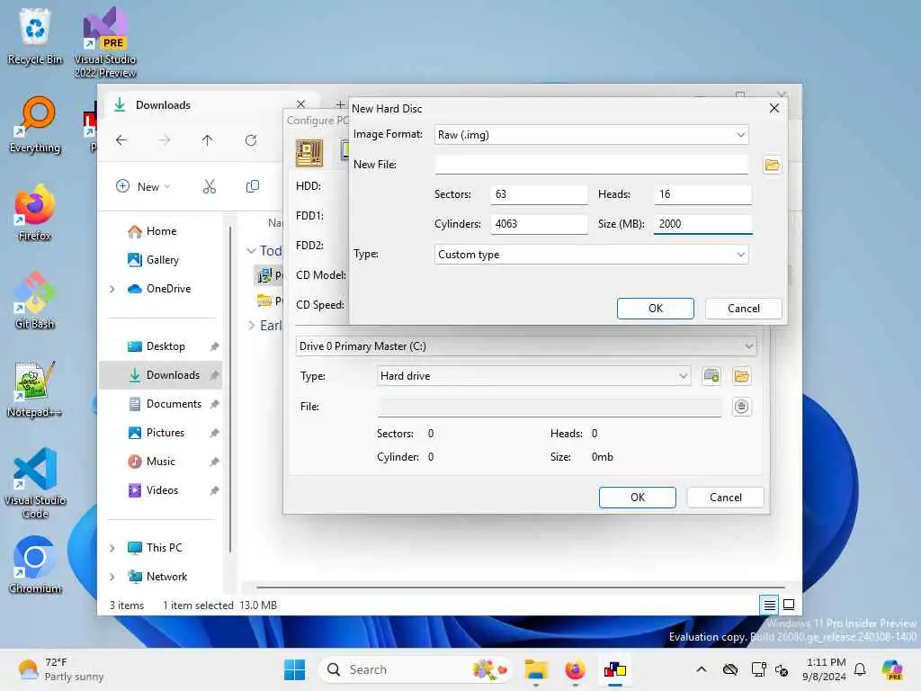Collapse the Today file group

pos(252,251)
